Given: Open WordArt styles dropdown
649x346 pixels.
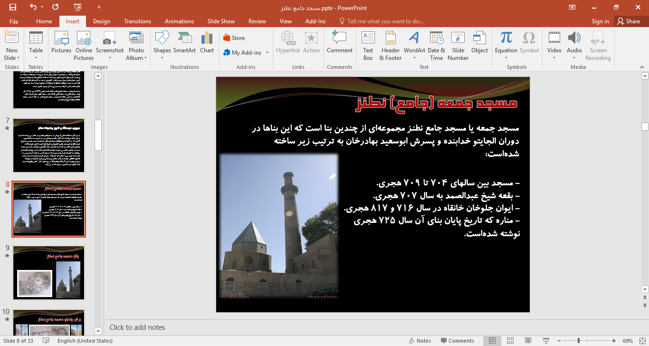Looking at the screenshot, I should 414,58.
